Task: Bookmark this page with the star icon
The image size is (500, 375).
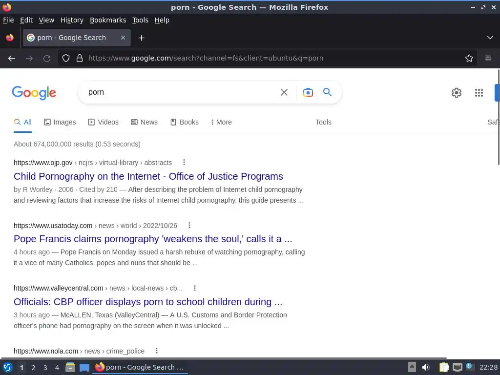Action: point(469,58)
